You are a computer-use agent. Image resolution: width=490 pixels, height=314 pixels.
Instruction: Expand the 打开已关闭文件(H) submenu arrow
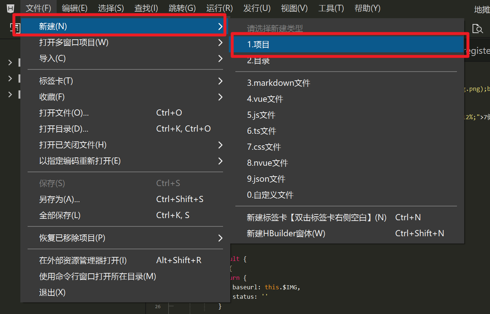[x=220, y=145]
